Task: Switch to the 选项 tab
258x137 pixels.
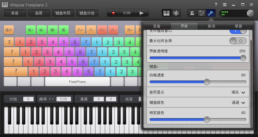Action: click(211, 26)
